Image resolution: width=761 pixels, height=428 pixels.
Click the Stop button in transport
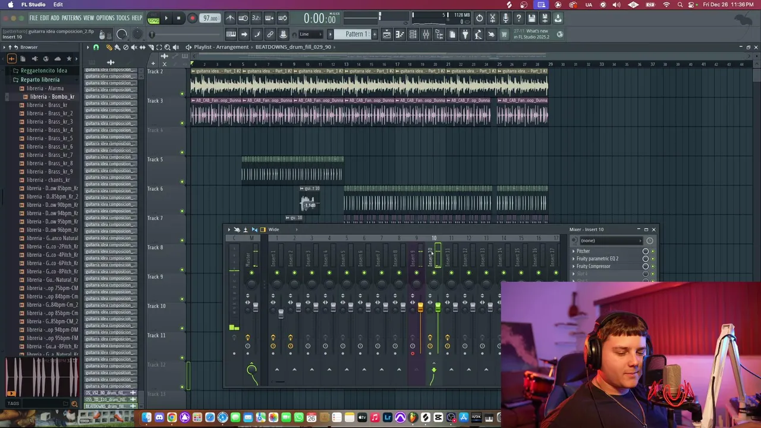(x=178, y=18)
